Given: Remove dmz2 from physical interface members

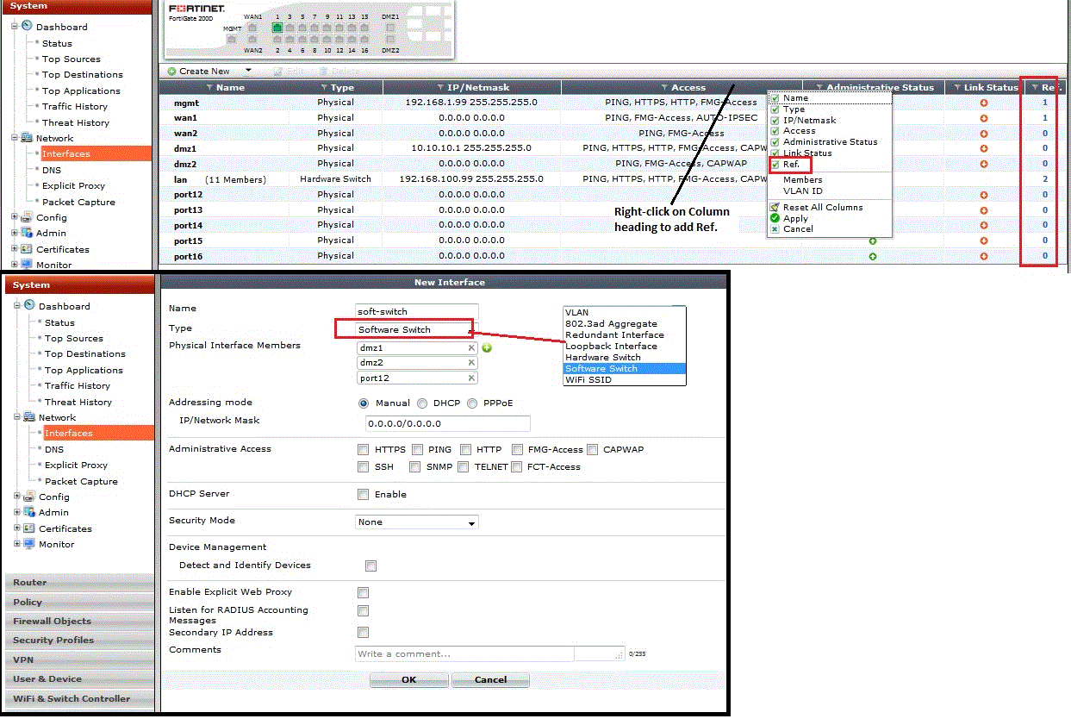Looking at the screenshot, I should pos(471,363).
